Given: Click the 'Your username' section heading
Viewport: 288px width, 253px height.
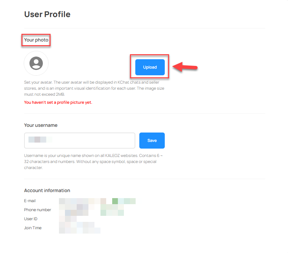Looking at the screenshot, I should pyautogui.click(x=41, y=125).
